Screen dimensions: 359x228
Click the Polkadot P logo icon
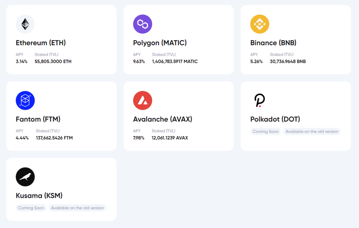pos(260,100)
